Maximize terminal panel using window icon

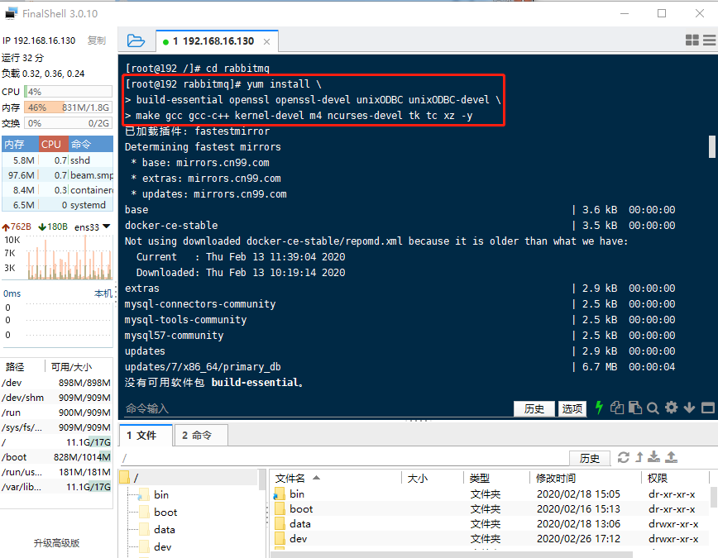(x=708, y=408)
